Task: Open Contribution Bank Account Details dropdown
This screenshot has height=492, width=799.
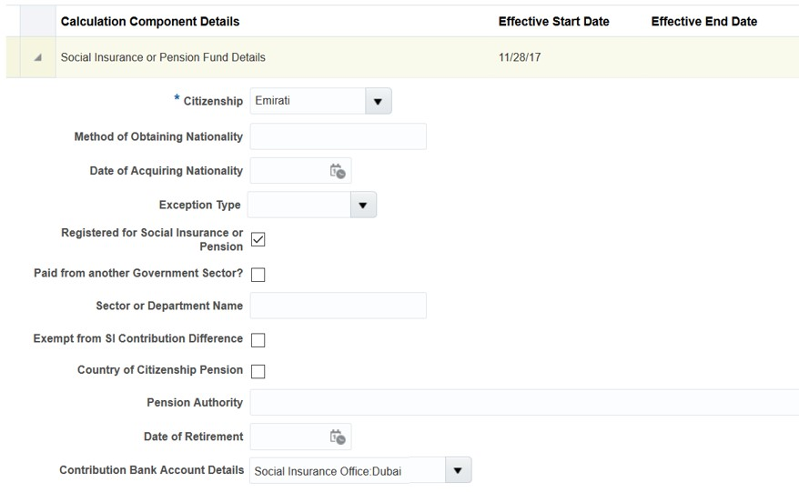Action: click(458, 471)
